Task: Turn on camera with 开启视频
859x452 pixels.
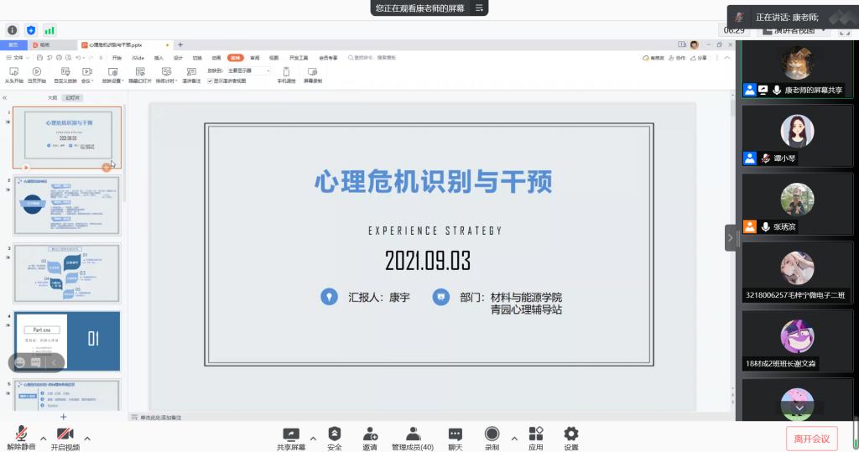Action: click(x=65, y=437)
